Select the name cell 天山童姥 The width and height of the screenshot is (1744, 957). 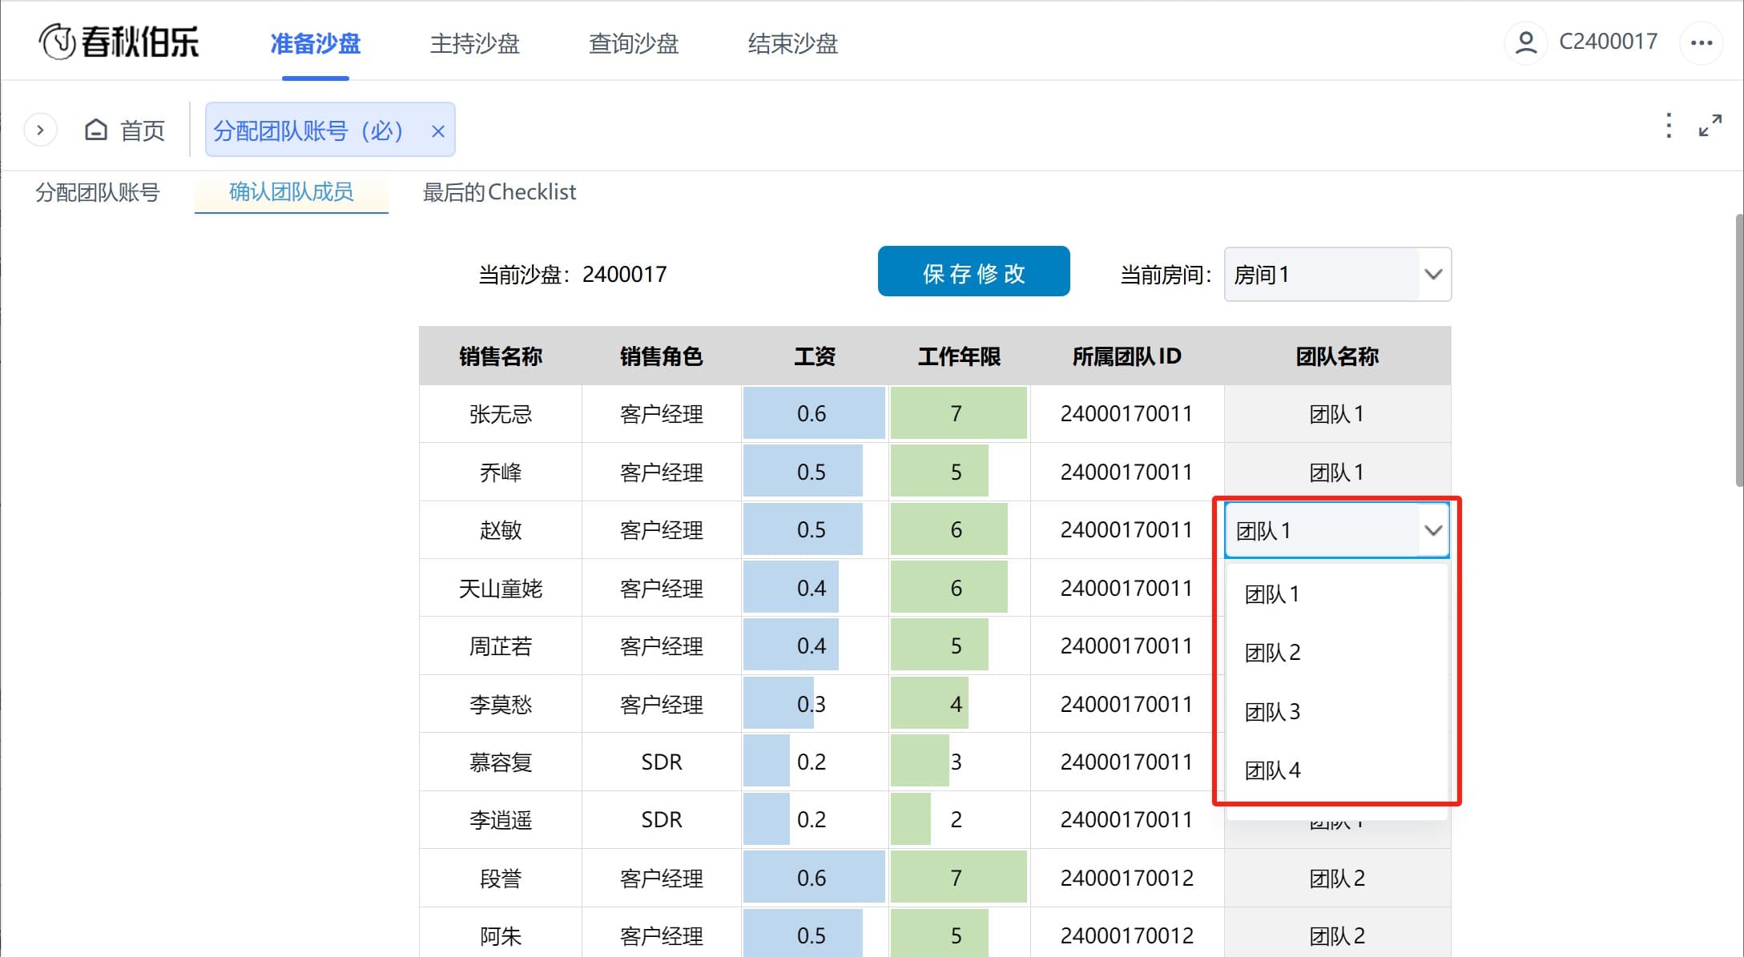click(501, 589)
